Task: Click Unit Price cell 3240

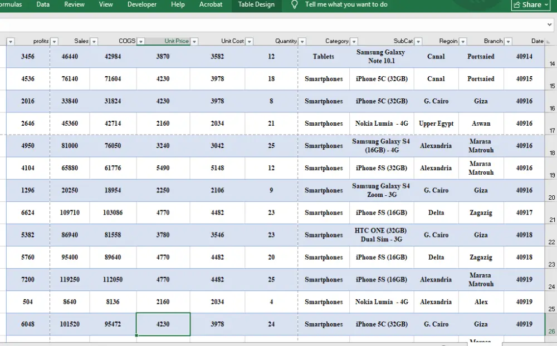Action: (x=163, y=146)
